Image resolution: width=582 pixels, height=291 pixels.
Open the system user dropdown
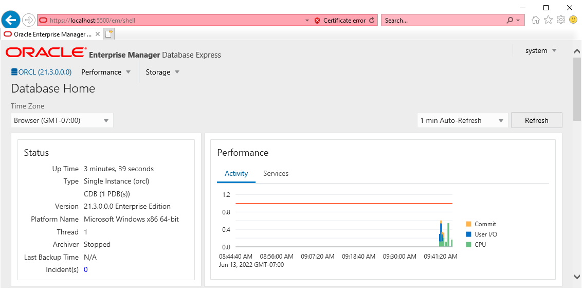click(541, 50)
